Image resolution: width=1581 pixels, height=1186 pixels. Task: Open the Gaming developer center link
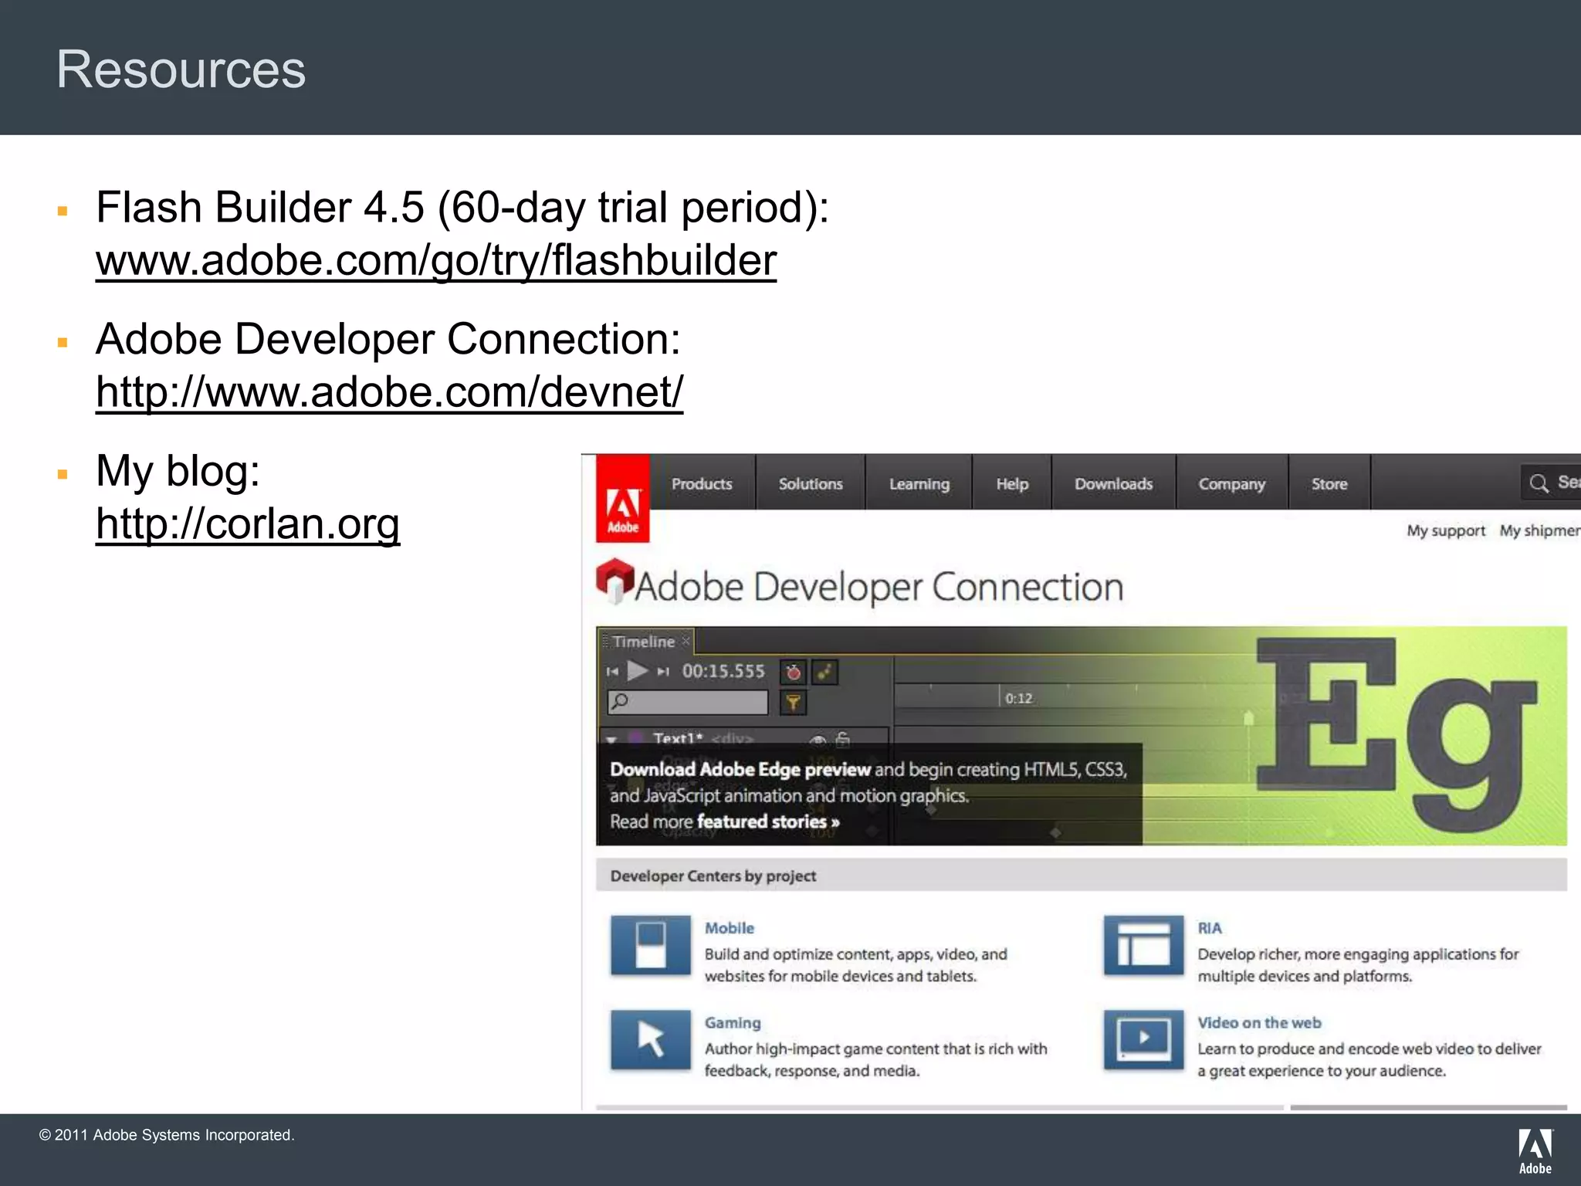(733, 1023)
